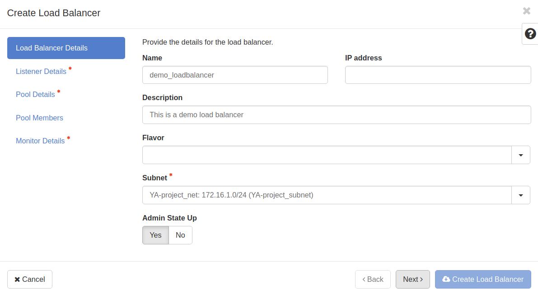The image size is (538, 294).
Task: Open the Monitor Details step
Action: [40, 141]
